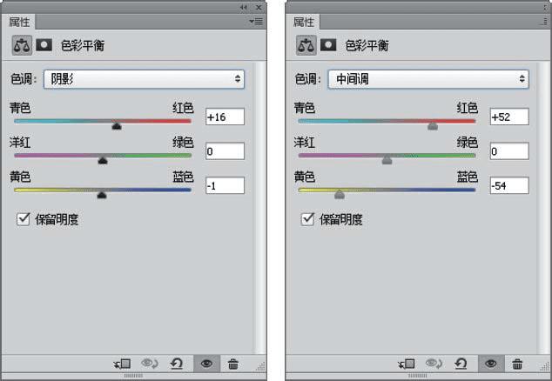552x381 pixels.
Task: Collapse the 阴影 panel with the double-arrow button
Action: (244, 6)
